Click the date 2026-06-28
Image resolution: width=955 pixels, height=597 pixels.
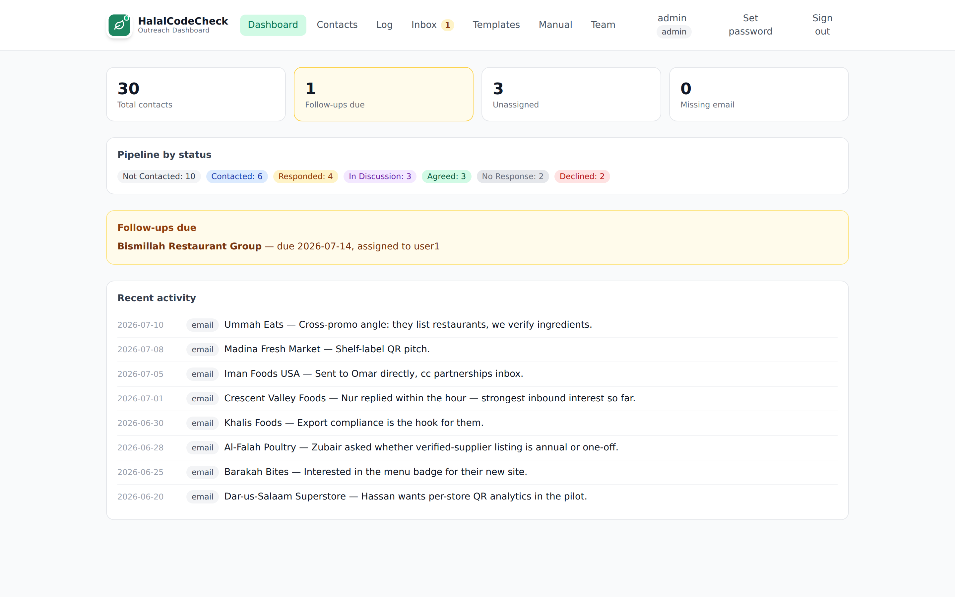point(141,447)
